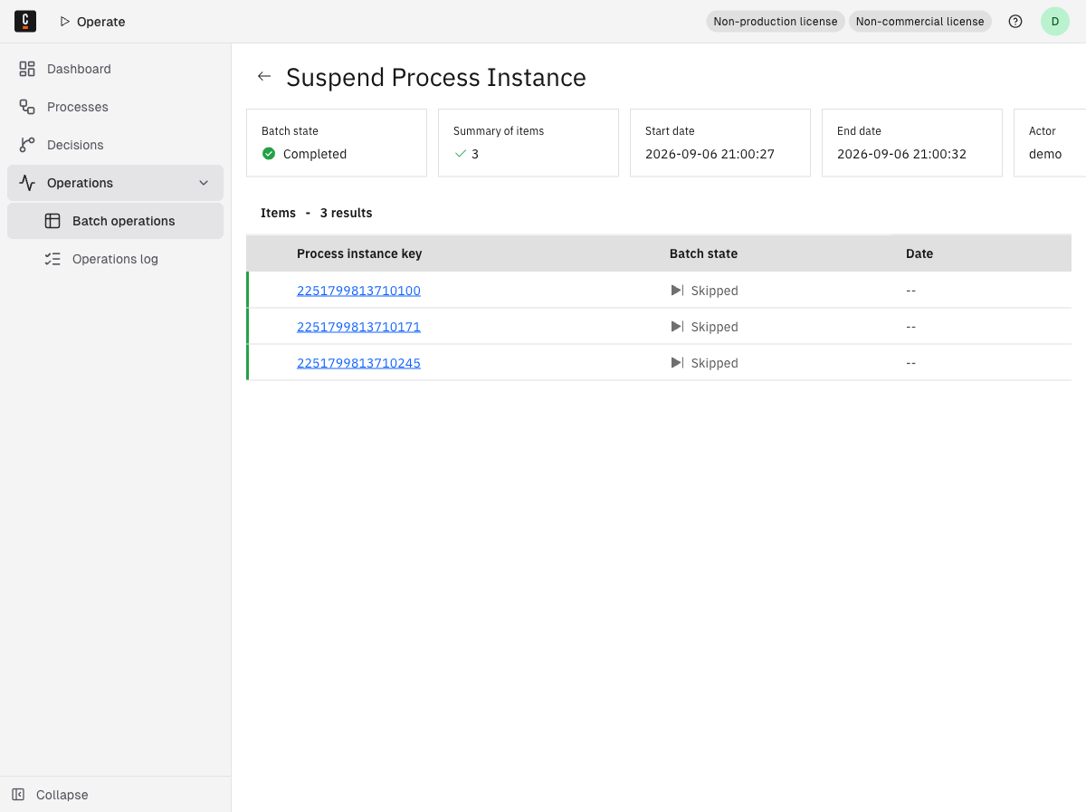Select Batch operations submenu item

click(x=115, y=221)
